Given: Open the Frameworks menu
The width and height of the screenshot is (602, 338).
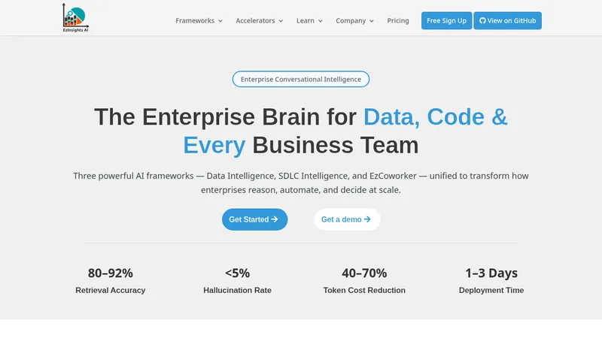Looking at the screenshot, I should pyautogui.click(x=199, y=21).
